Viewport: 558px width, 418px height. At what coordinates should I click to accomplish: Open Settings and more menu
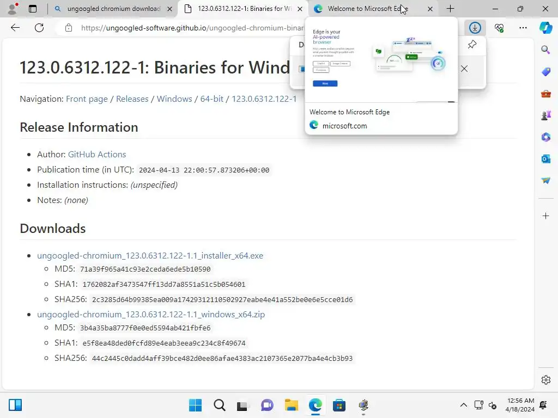click(523, 28)
